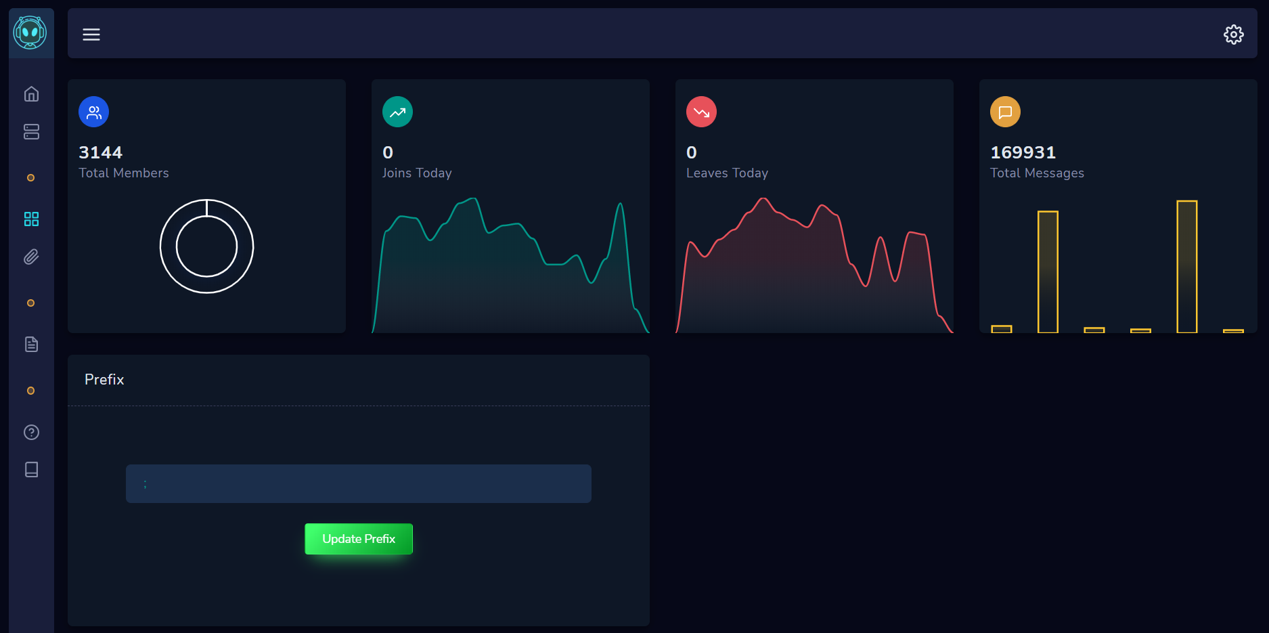Open the document file sidebar icon
The height and width of the screenshot is (633, 1269).
click(31, 344)
